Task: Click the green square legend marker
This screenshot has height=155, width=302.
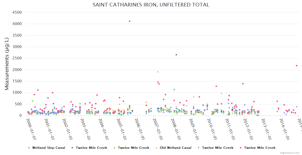Action: pyautogui.click(x=115, y=148)
